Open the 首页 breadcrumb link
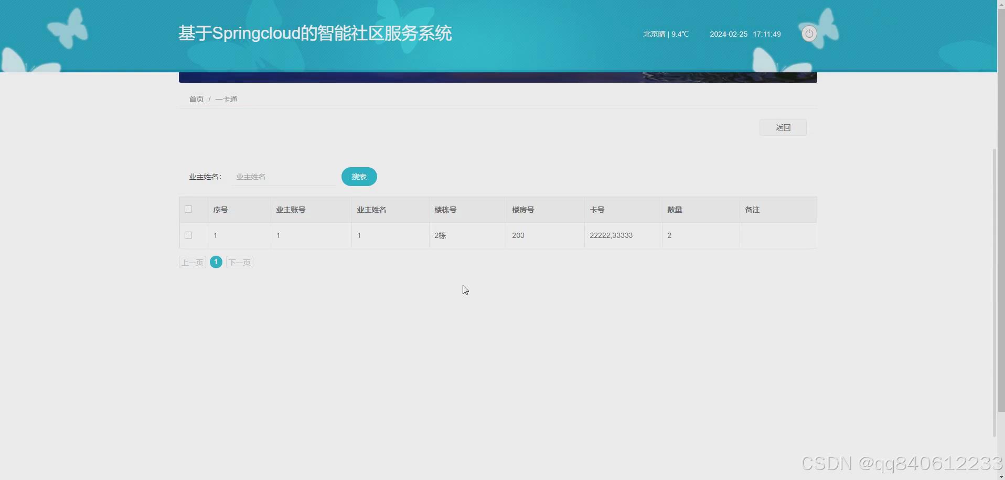This screenshot has height=480, width=1005. coord(196,99)
